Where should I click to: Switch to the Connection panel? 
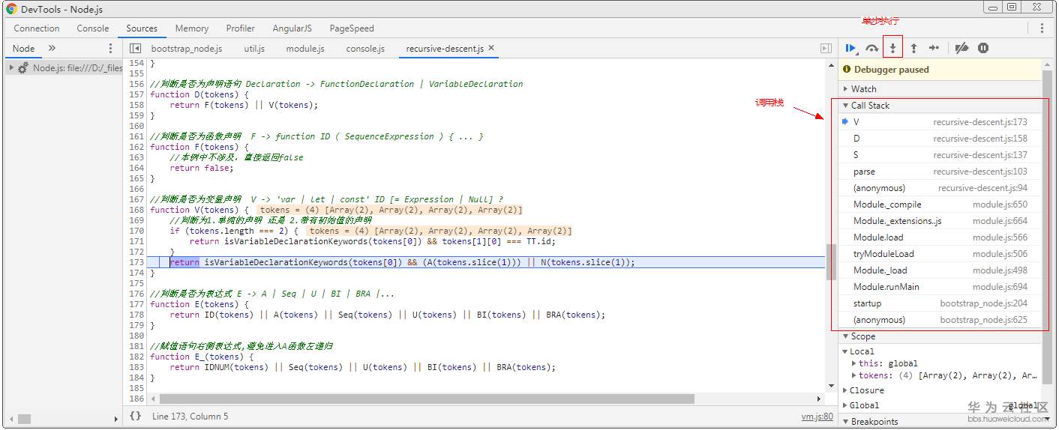coord(37,28)
